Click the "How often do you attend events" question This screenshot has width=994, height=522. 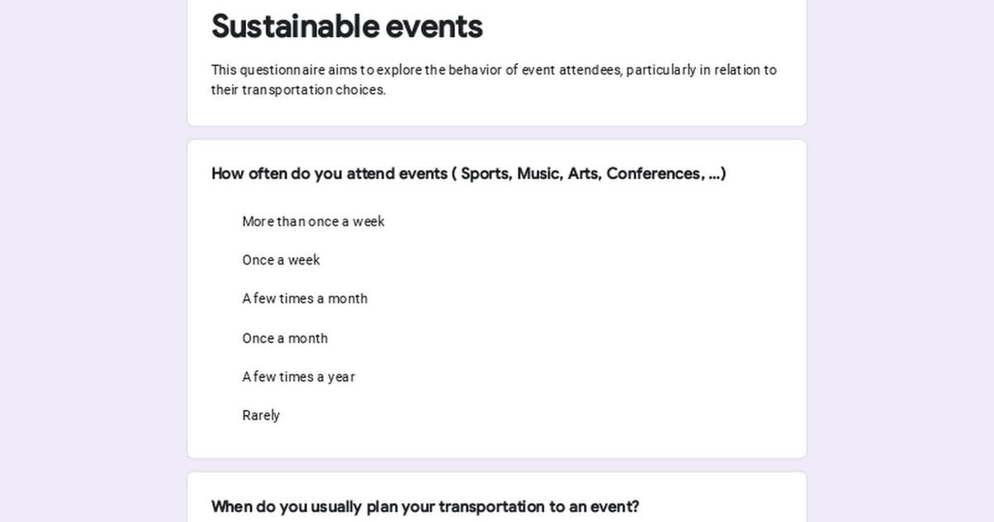click(x=468, y=174)
